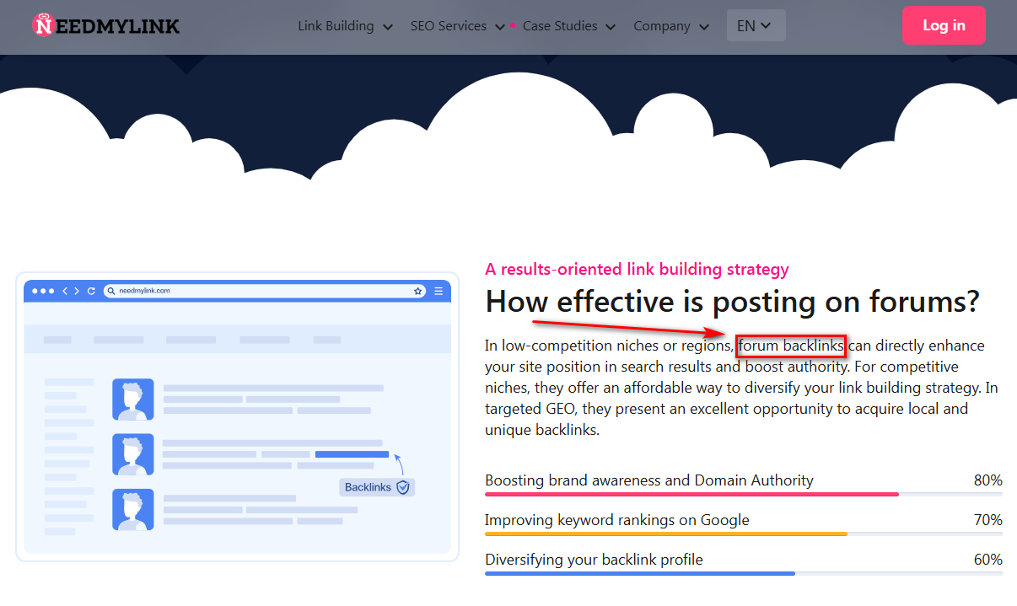Viewport: 1017px width, 606px height.
Task: Open the EN language selector
Action: [756, 25]
